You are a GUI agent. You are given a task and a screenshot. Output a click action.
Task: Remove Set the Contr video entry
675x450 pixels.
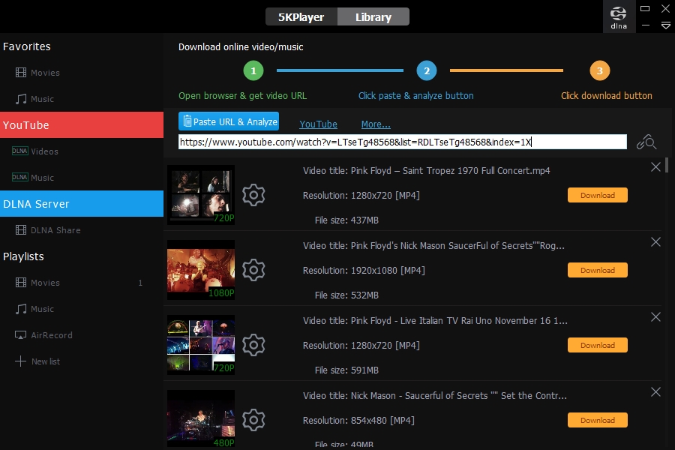[x=655, y=391]
